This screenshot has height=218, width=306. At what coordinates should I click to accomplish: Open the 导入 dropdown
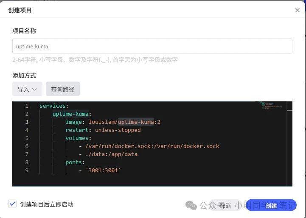[x=27, y=89]
